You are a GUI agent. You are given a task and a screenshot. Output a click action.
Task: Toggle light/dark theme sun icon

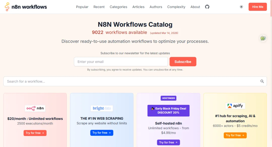click(241, 7)
